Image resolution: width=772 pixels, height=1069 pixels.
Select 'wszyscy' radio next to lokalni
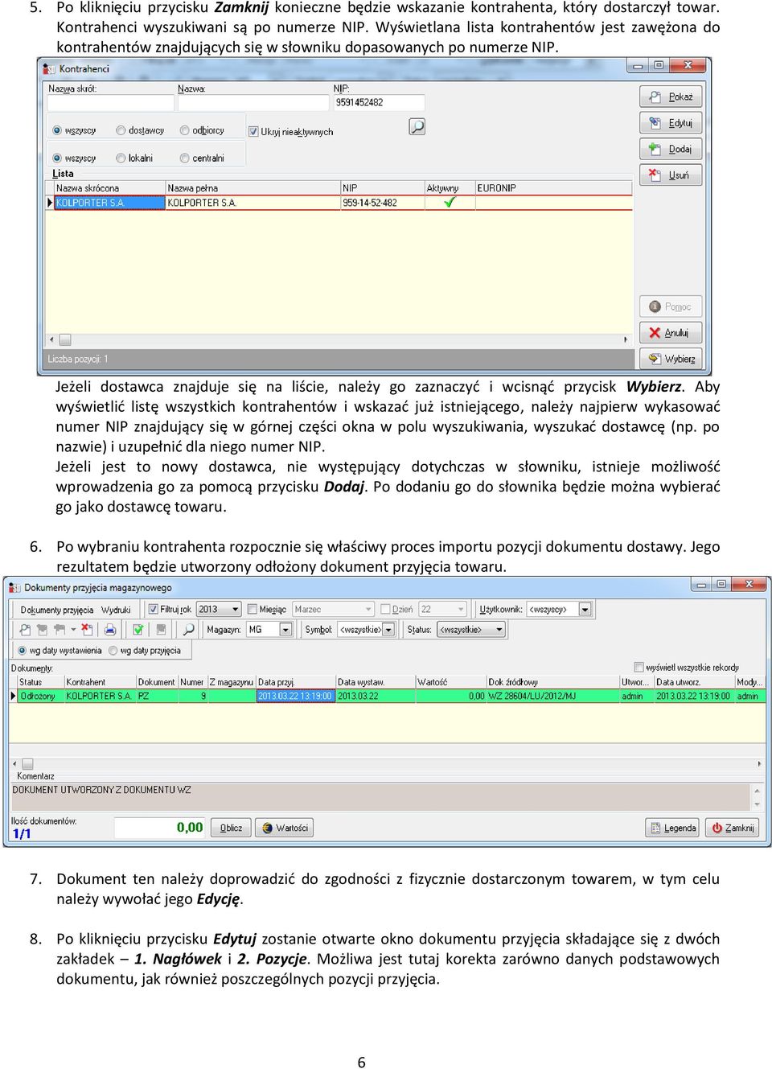[x=57, y=158]
